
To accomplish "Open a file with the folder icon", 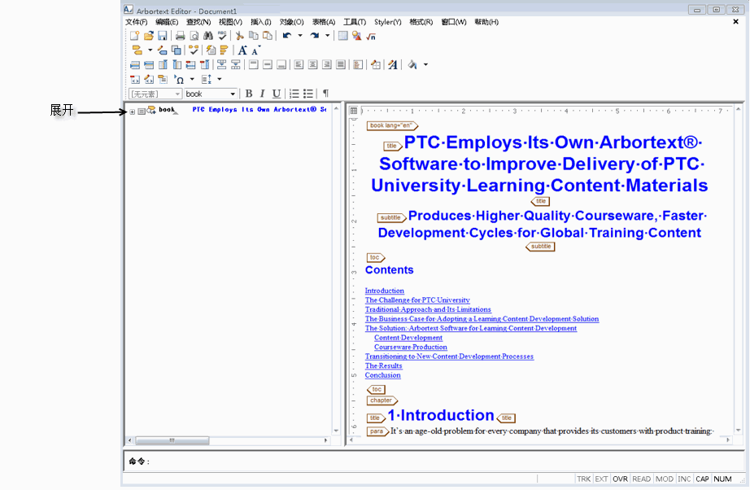I will tap(149, 36).
